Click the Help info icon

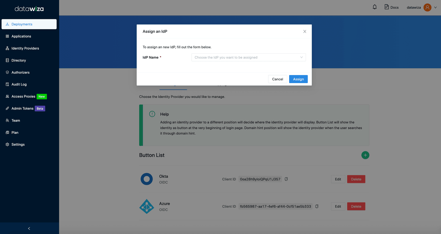[152, 114]
